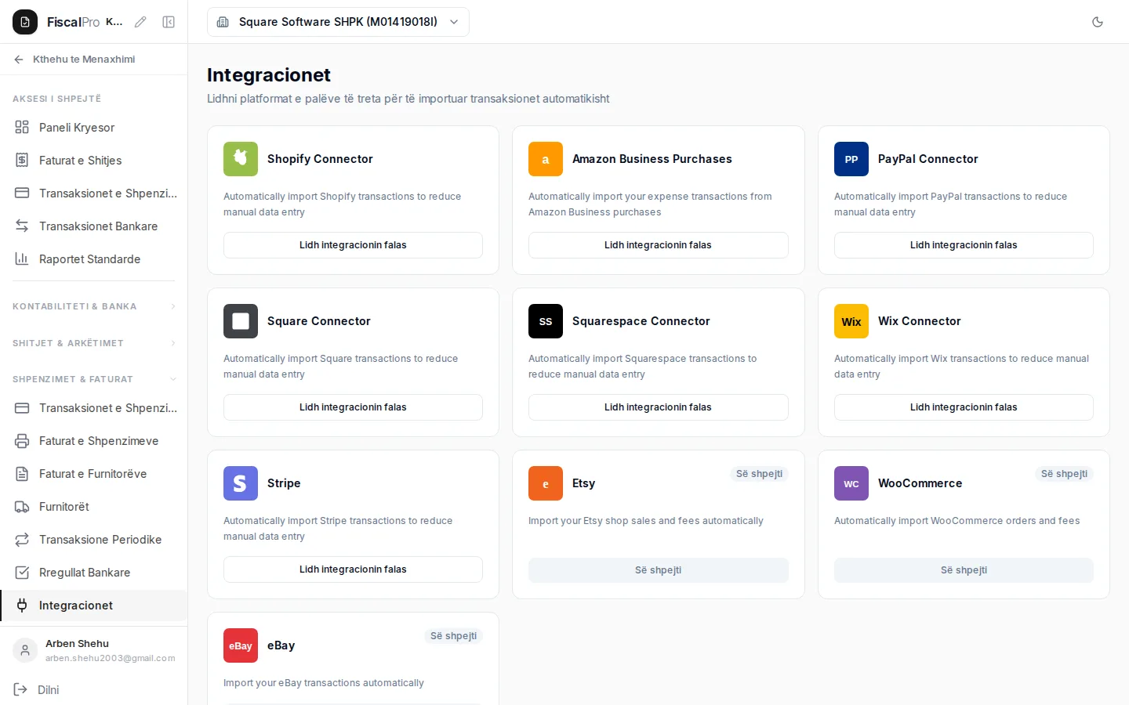
Task: Expand the Shitjet & Arkëtimet section
Action: point(94,343)
